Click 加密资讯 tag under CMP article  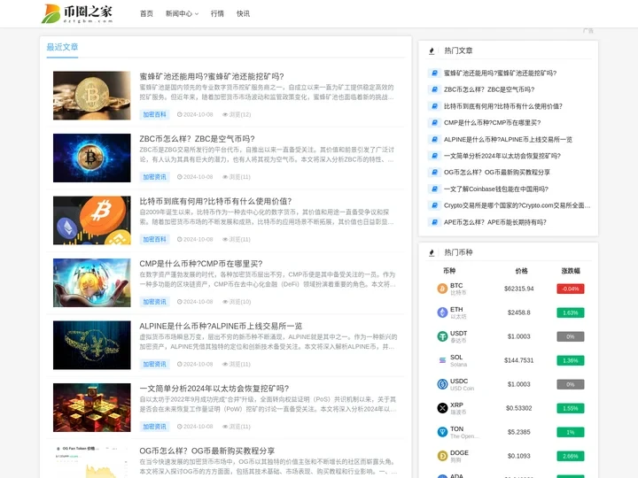click(x=154, y=302)
